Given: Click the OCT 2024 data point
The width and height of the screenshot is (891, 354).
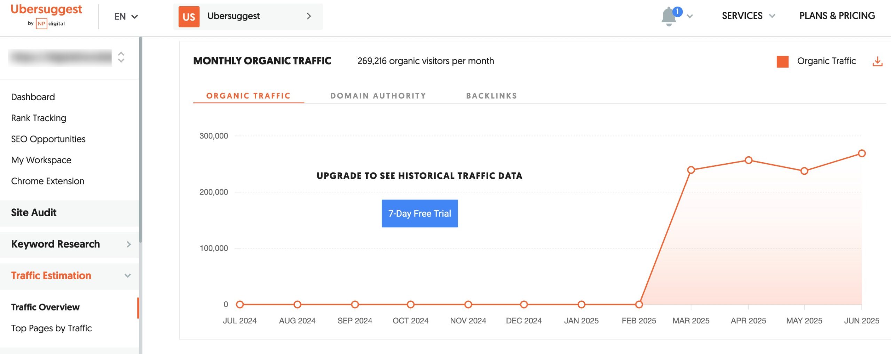Looking at the screenshot, I should 411,305.
